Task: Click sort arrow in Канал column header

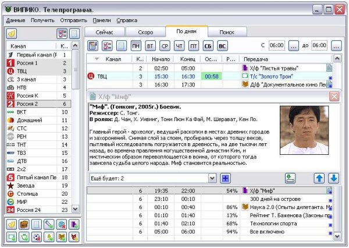Action: (97, 59)
